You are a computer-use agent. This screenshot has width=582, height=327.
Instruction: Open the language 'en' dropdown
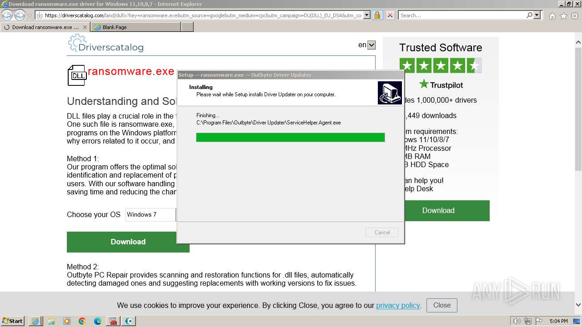tap(371, 45)
